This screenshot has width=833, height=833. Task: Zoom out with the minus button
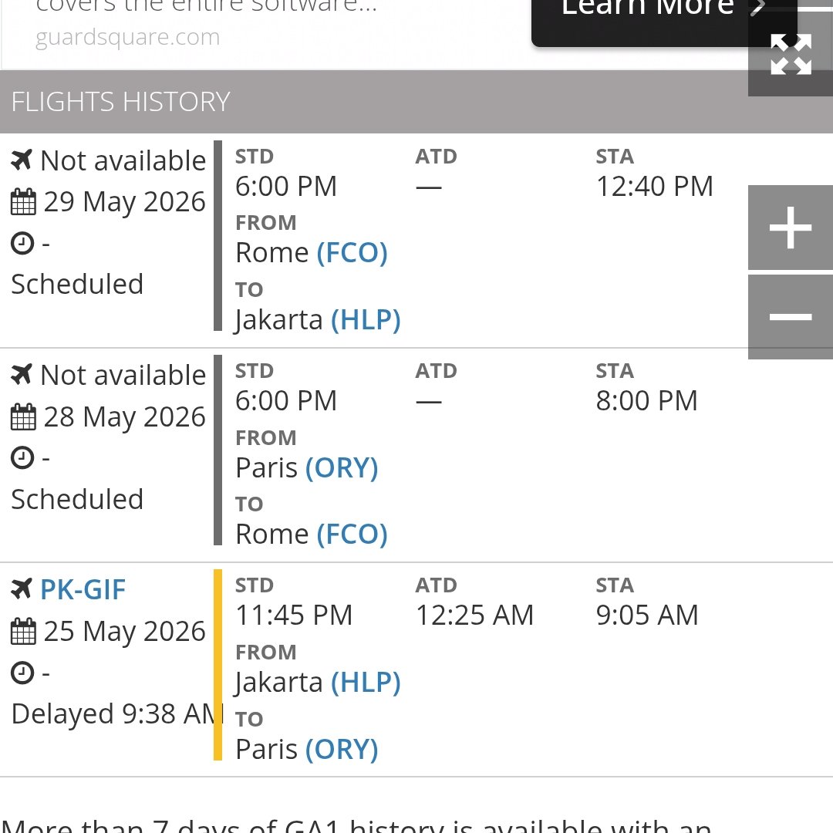click(x=791, y=317)
